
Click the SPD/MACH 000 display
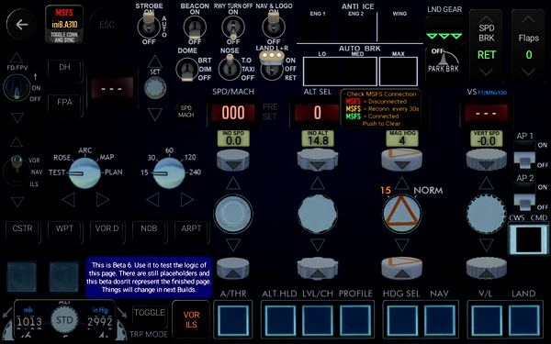[233, 113]
